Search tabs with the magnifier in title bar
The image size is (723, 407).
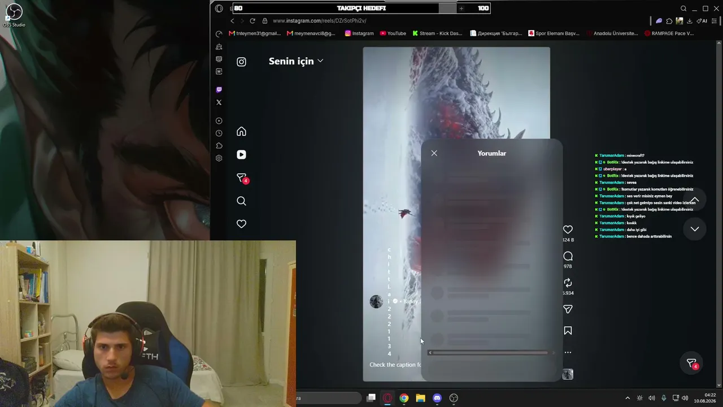[x=683, y=8]
